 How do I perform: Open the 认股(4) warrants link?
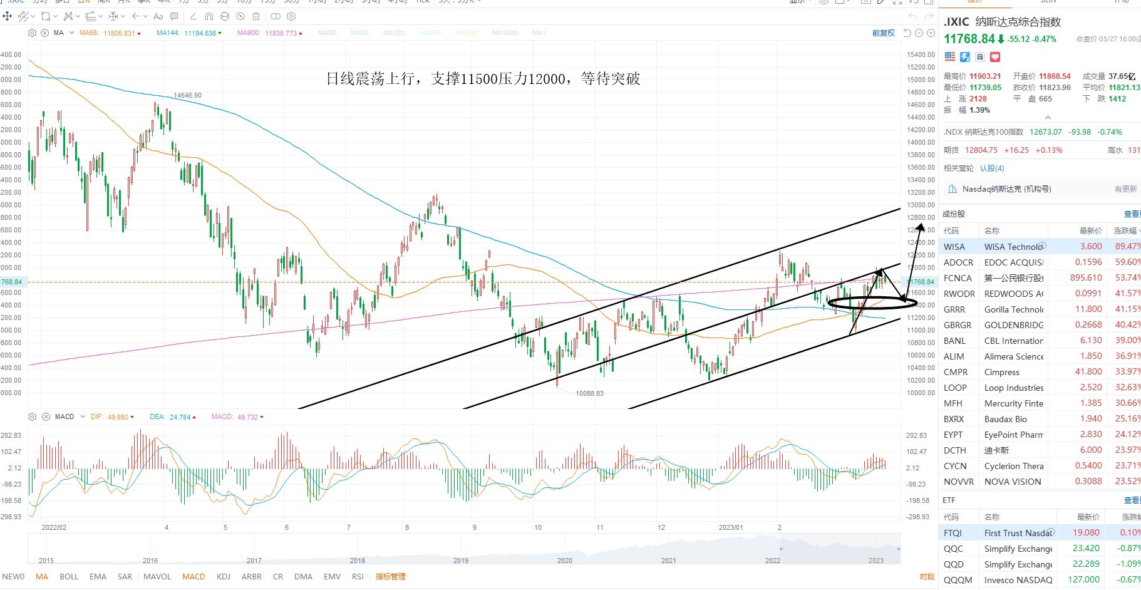pyautogui.click(x=992, y=168)
